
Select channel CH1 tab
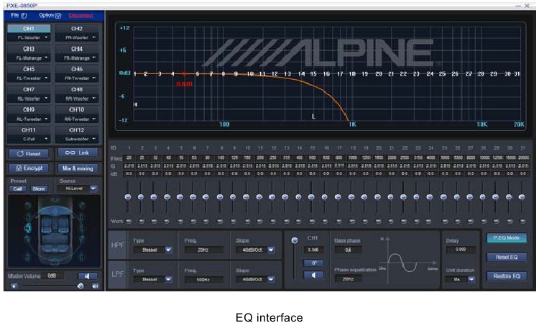click(29, 29)
